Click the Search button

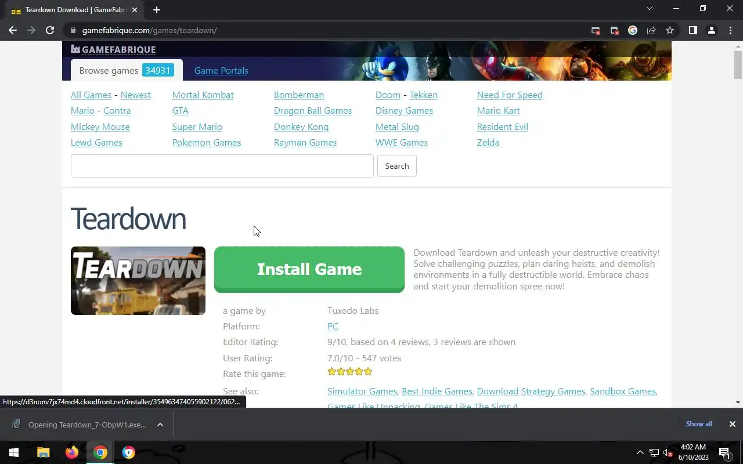pyautogui.click(x=397, y=166)
